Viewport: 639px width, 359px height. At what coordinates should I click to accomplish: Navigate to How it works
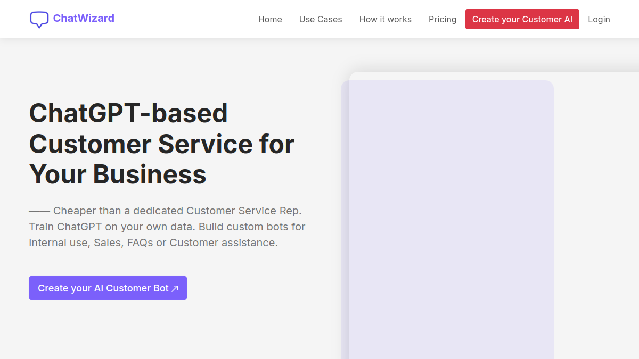[386, 19]
